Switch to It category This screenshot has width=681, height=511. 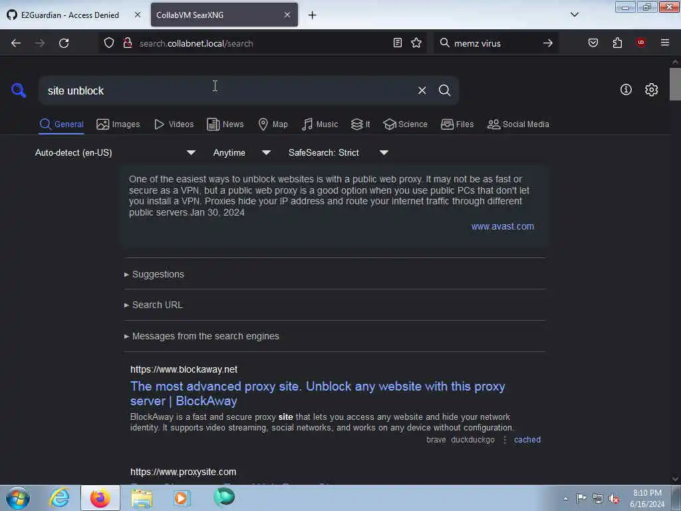[x=360, y=124]
